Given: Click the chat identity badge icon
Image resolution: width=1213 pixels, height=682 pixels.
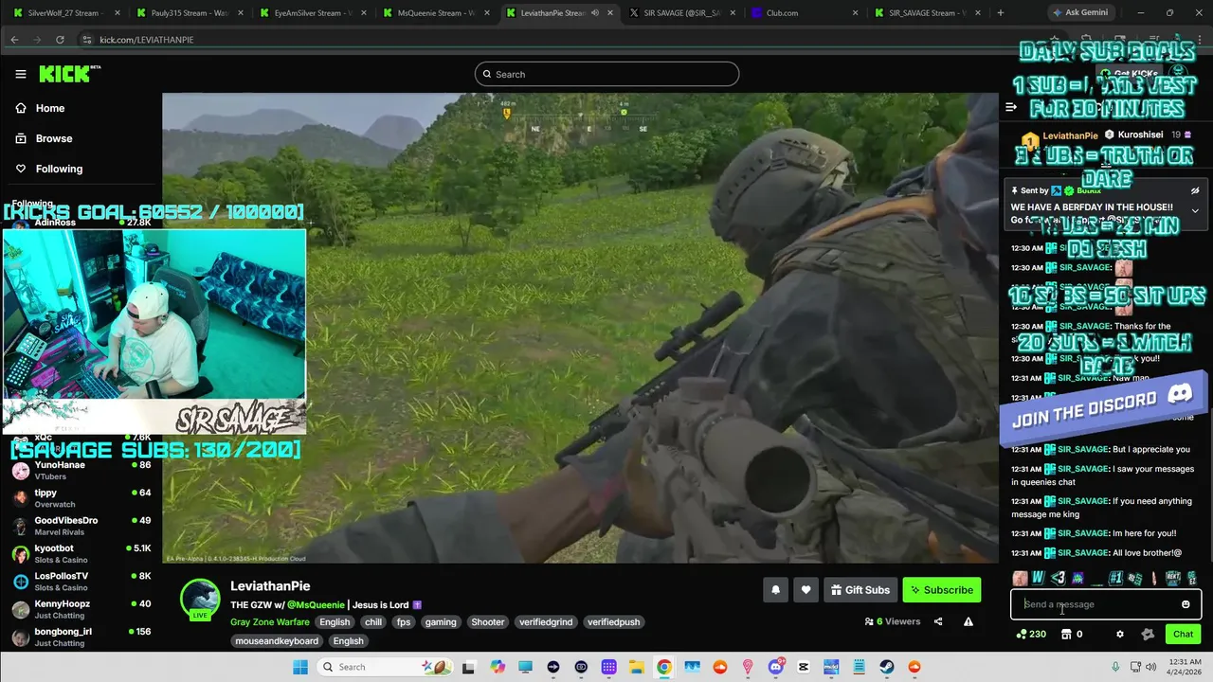Looking at the screenshot, I should pos(1148,635).
